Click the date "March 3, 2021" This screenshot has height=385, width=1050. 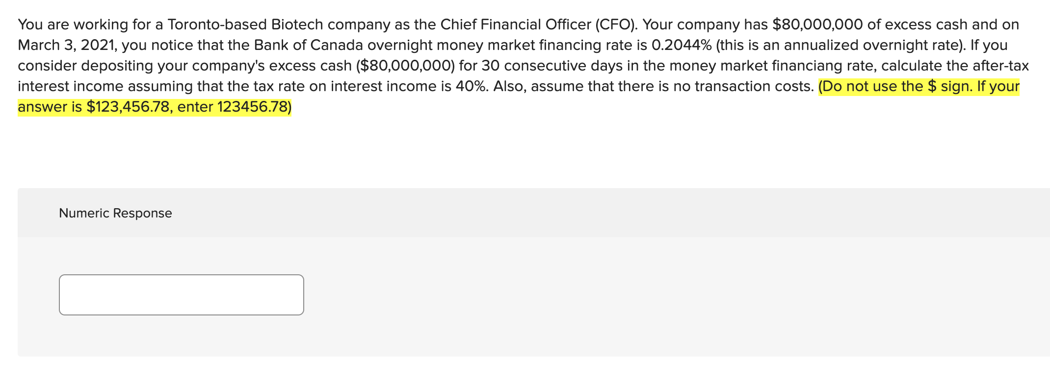pyautogui.click(x=67, y=46)
